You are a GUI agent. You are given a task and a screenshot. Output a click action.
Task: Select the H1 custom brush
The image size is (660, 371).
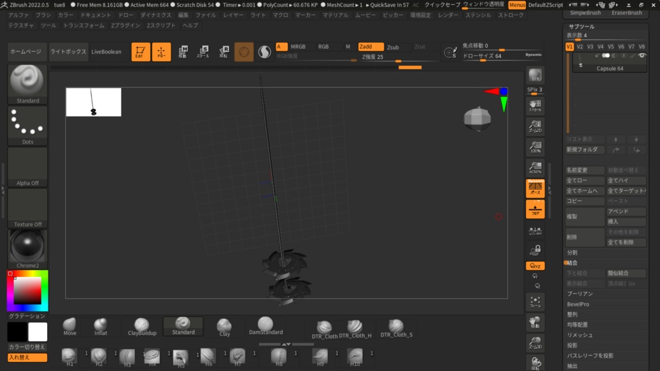pyautogui.click(x=70, y=357)
